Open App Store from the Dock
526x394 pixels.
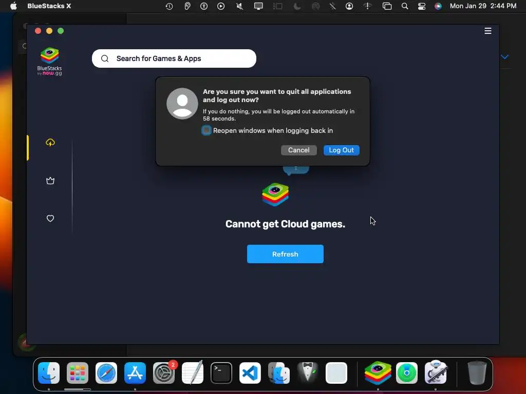pos(135,373)
